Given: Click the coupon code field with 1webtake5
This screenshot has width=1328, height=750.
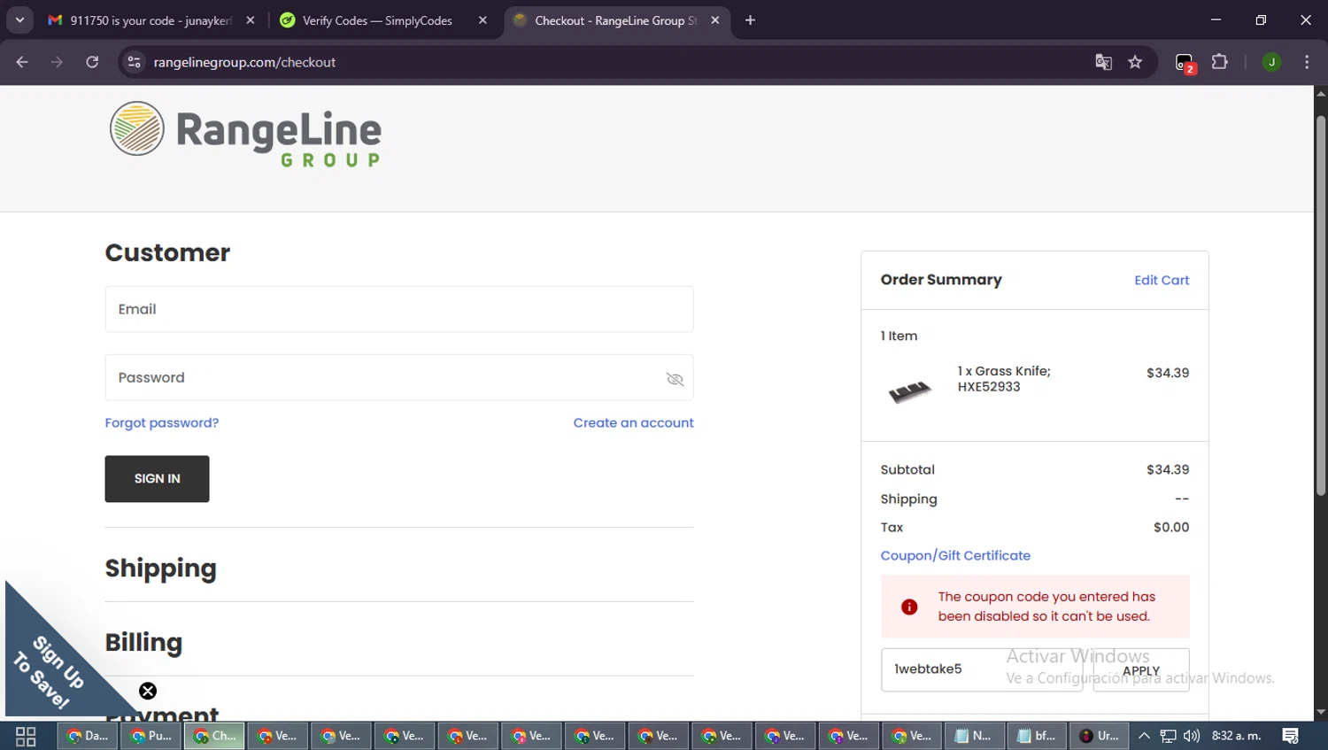Looking at the screenshot, I should pos(981,669).
